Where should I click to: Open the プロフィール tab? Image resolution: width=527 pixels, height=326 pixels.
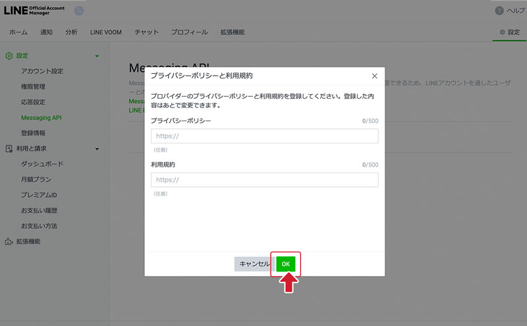click(190, 32)
